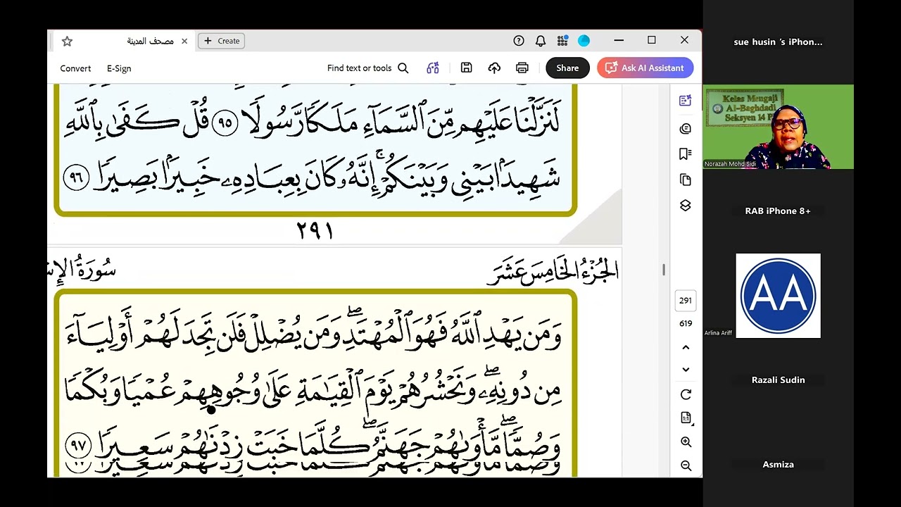Save the document with the floppy icon
The width and height of the screenshot is (901, 507).
point(466,68)
